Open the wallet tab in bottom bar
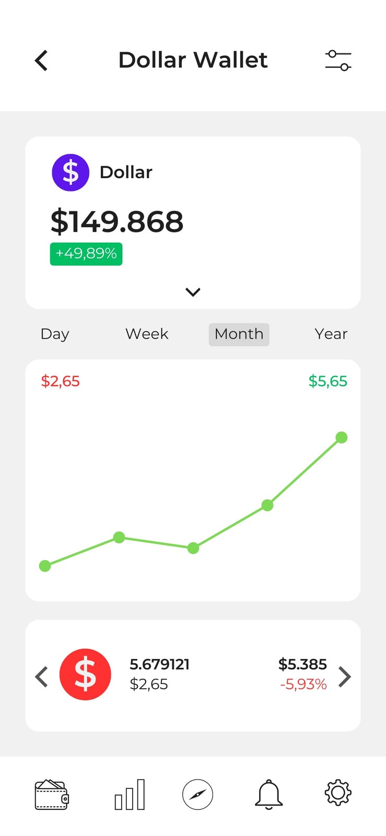386x836 pixels. pyautogui.click(x=52, y=795)
